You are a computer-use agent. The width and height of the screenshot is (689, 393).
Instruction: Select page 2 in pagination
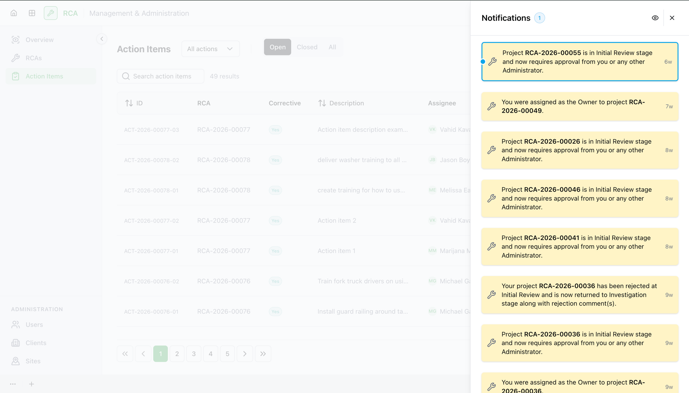click(x=177, y=354)
